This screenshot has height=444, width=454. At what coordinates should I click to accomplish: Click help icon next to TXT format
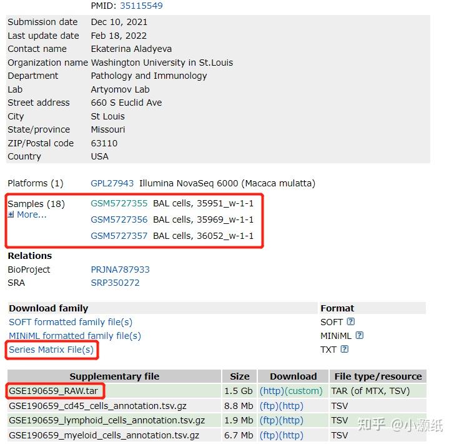pos(345,349)
